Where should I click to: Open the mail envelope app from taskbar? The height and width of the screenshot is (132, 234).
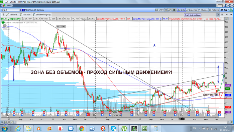(x=71, y=129)
